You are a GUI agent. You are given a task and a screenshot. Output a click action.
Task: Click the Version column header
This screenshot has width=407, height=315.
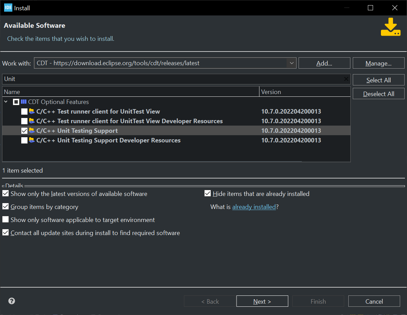(x=305, y=92)
